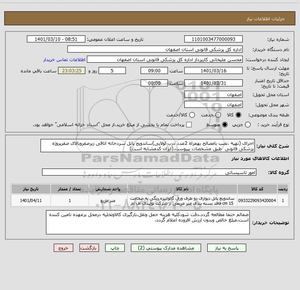Click the ایجاد کننده درخواست label
Screen dimensions: 300x290
coord(267,60)
